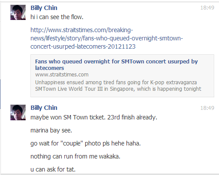This screenshot has height=175, width=219.
Task: Click 'latecomers' in the link preview title
Action: click(x=50, y=68)
